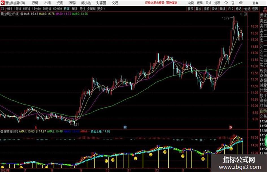Screen dimensions: 267x172
Task: Click the 2023年 date axis label
Action: tap(5, 170)
